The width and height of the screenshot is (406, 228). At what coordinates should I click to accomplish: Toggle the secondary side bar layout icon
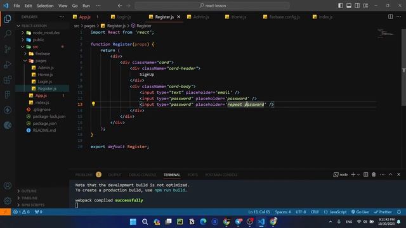click(357, 6)
